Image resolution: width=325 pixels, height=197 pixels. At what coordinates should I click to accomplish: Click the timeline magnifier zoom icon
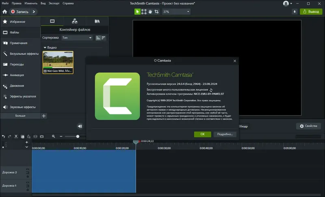coord(54,136)
